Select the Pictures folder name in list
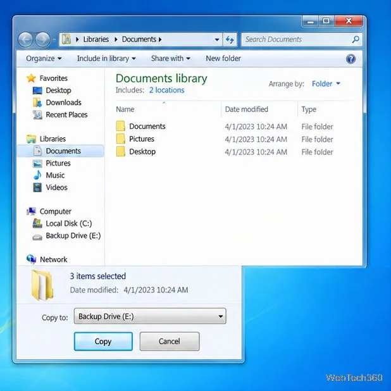Viewport: 391px width, 391px height. (142, 139)
